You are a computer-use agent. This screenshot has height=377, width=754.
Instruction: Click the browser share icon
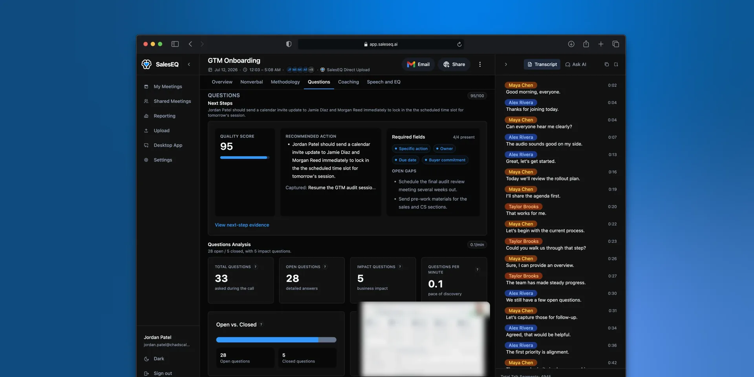(x=586, y=44)
